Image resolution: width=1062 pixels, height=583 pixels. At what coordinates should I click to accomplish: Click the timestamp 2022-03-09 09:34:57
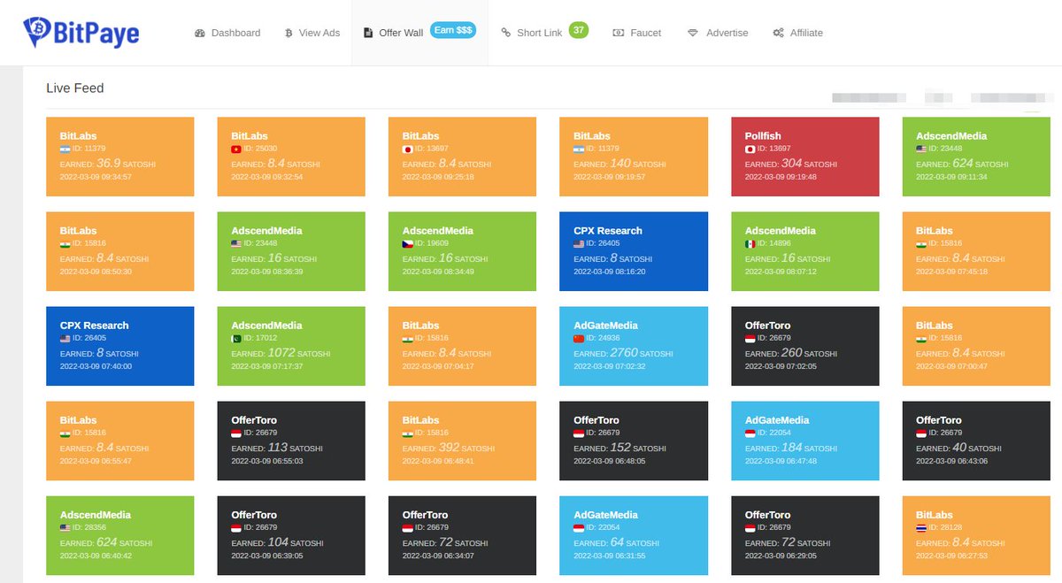click(x=96, y=177)
